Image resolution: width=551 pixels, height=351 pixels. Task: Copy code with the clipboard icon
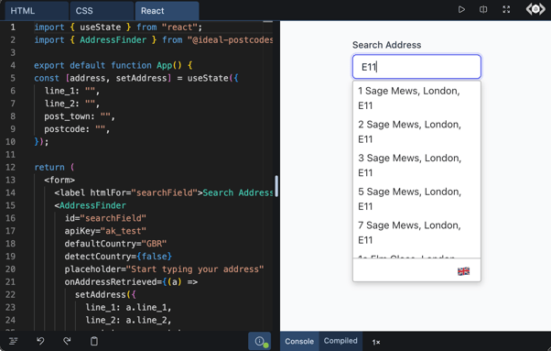[94, 341]
